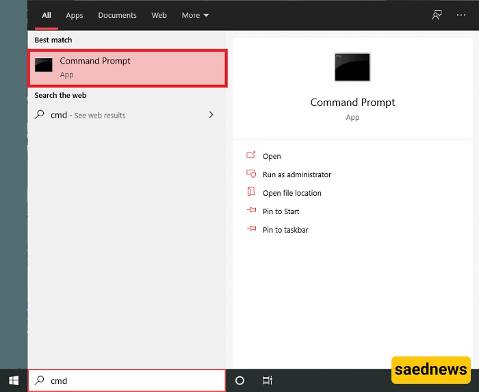
Task: Click Open in the actions list
Action: [x=272, y=156]
